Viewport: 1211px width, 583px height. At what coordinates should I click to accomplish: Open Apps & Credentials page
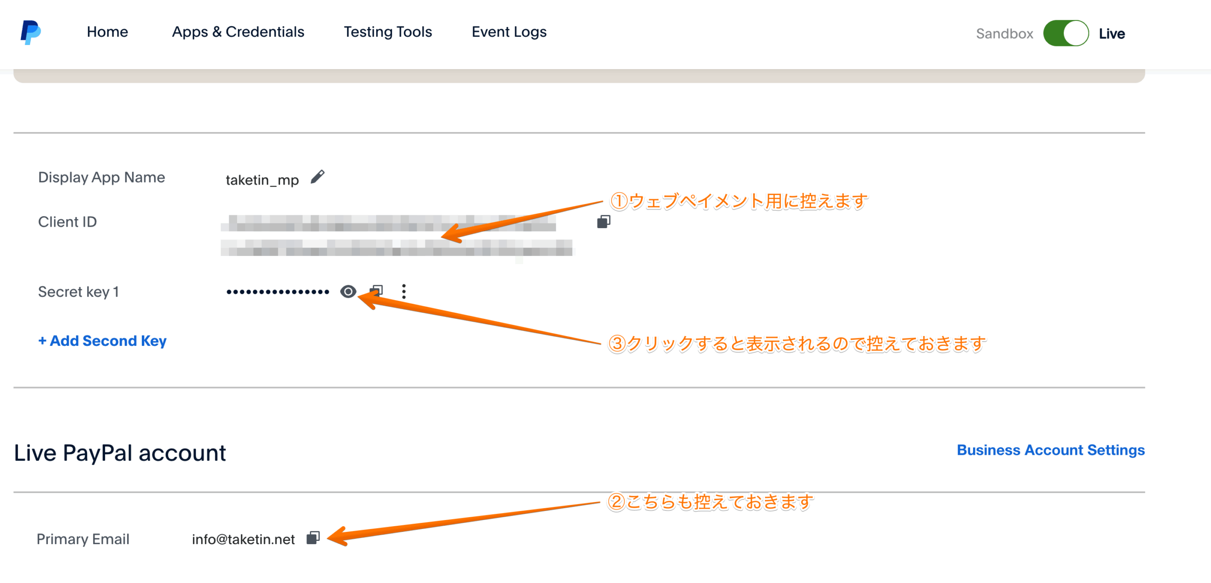click(238, 32)
